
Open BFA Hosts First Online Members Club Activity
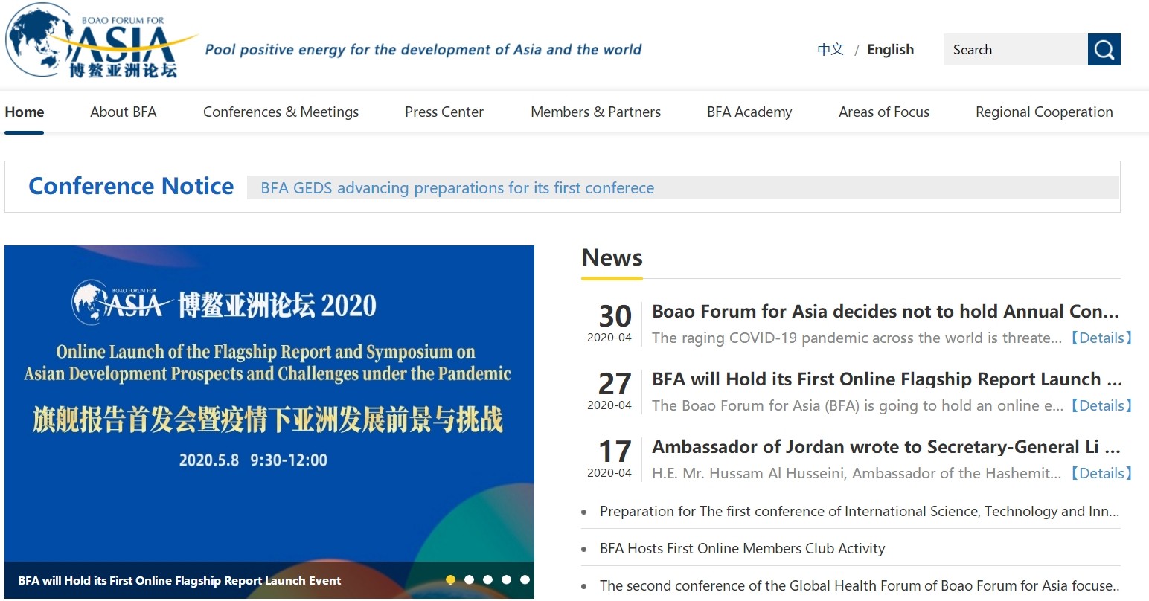pos(742,549)
